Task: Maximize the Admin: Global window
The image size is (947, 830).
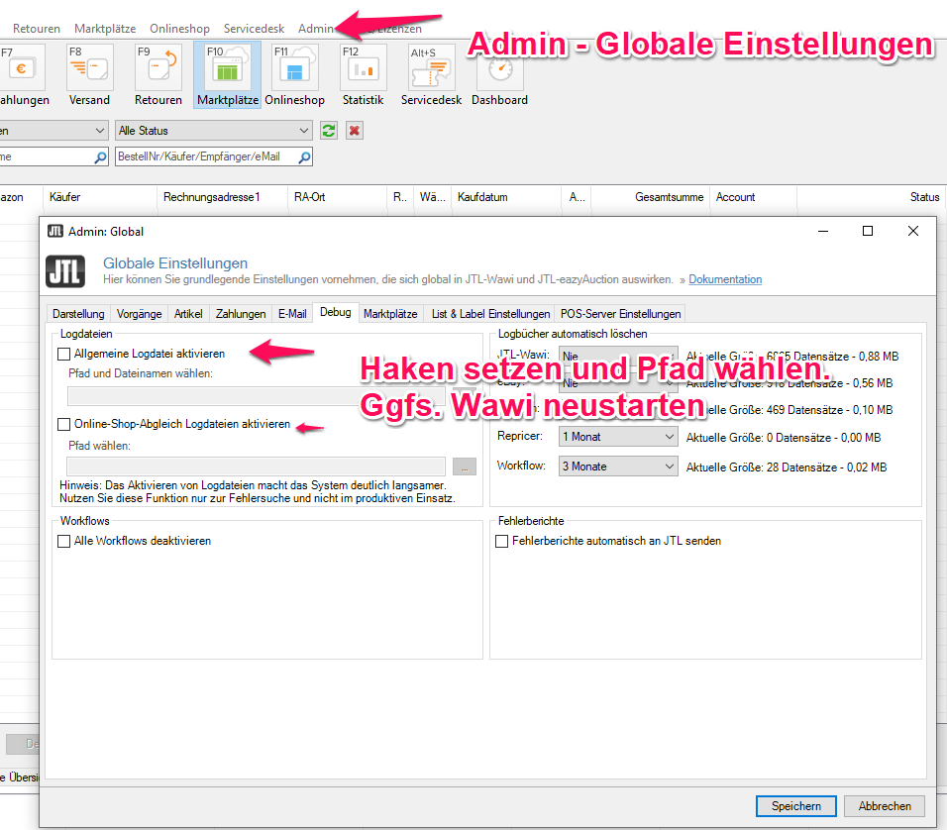Action: [x=868, y=232]
